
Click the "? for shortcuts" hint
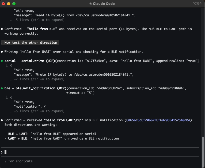[x=18, y=161]
